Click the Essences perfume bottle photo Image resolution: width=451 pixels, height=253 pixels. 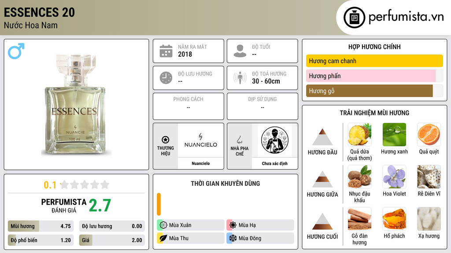[76, 105]
